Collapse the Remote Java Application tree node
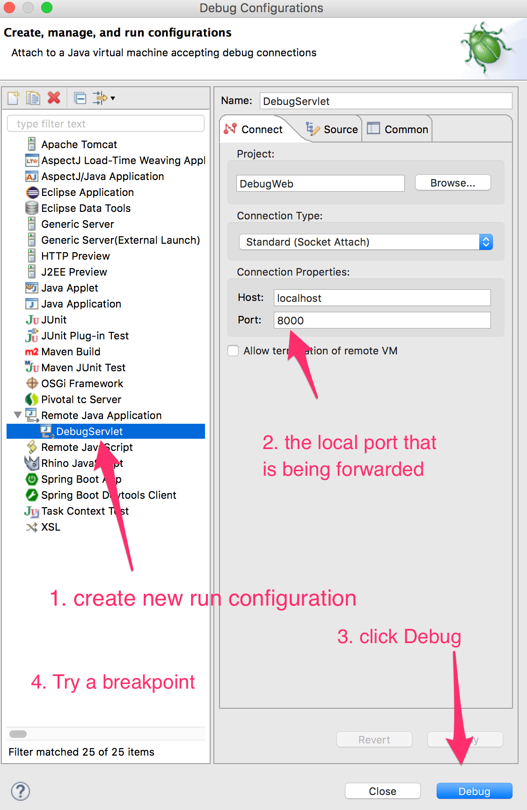The height and width of the screenshot is (810, 527). click(18, 415)
